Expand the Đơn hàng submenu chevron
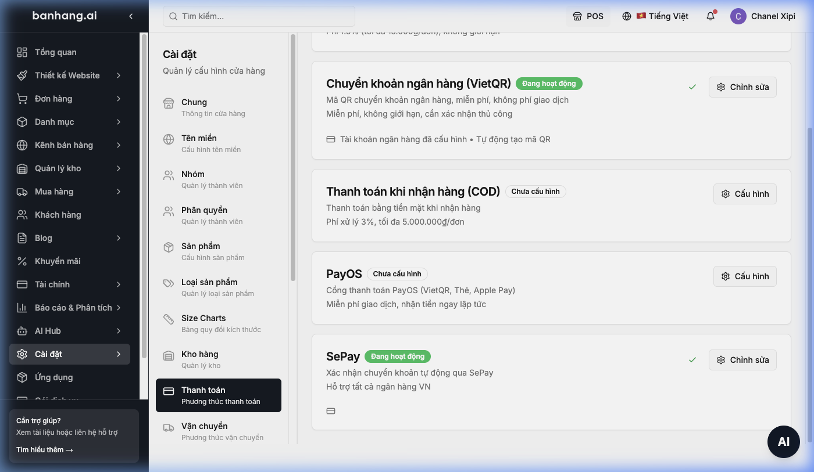Image resolution: width=814 pixels, height=472 pixels. point(119,99)
